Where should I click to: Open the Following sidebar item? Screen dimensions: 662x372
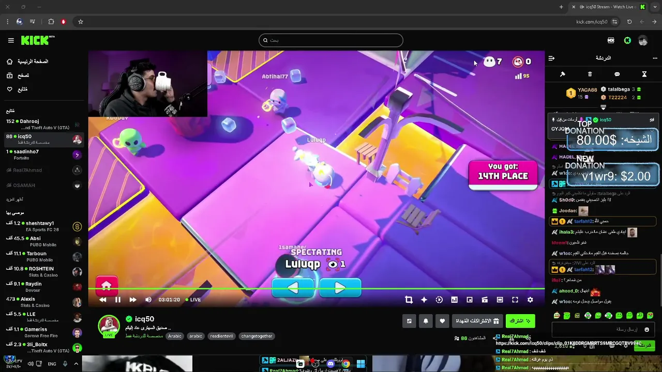coord(17,89)
